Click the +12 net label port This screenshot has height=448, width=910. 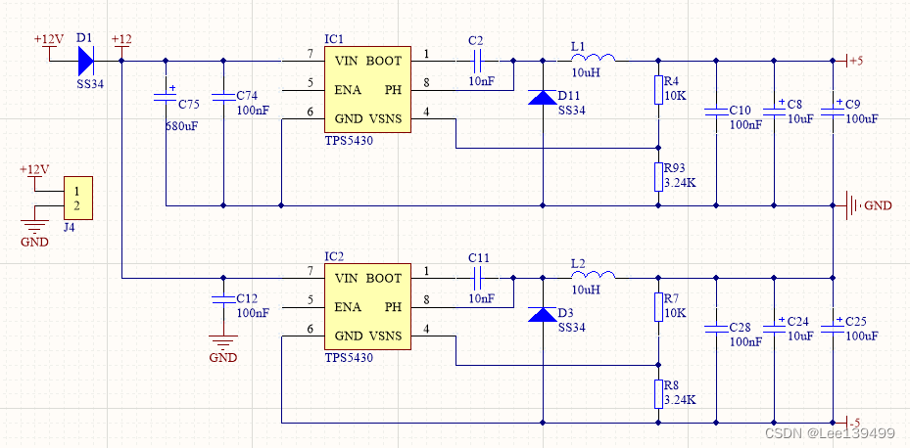(x=121, y=46)
